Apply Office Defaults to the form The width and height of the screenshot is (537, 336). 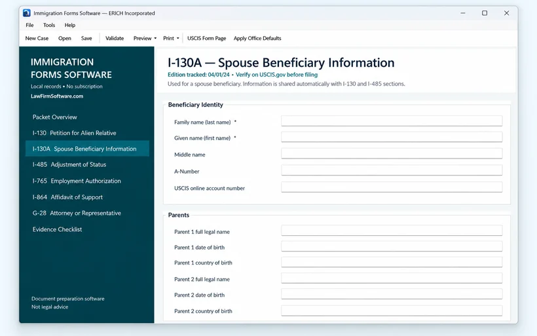pyautogui.click(x=257, y=39)
